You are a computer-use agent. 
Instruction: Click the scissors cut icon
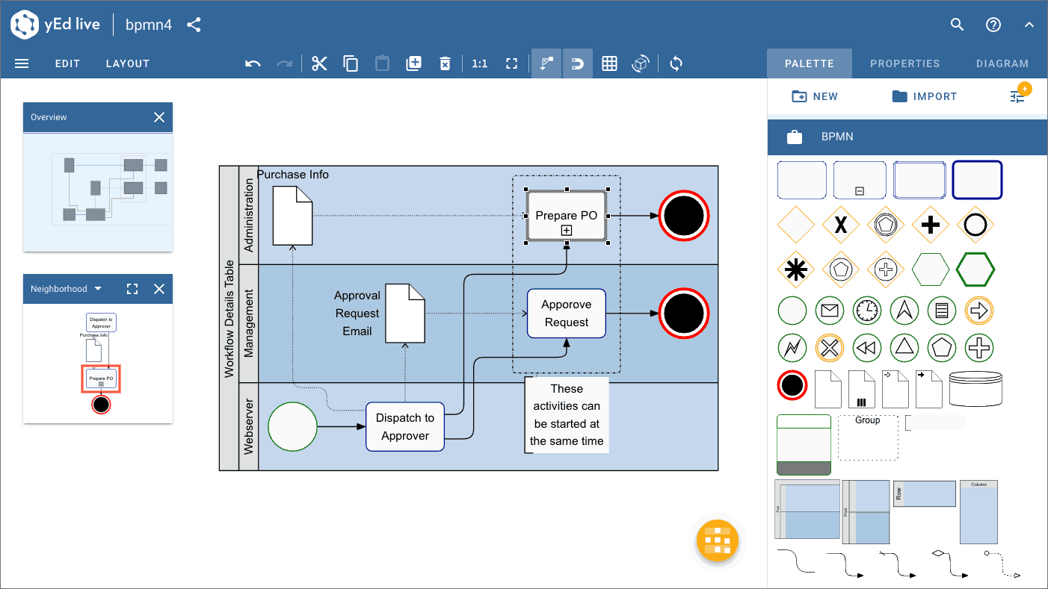pos(320,63)
